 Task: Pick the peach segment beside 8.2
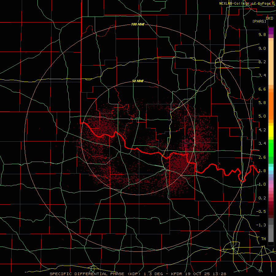[271, 63]
